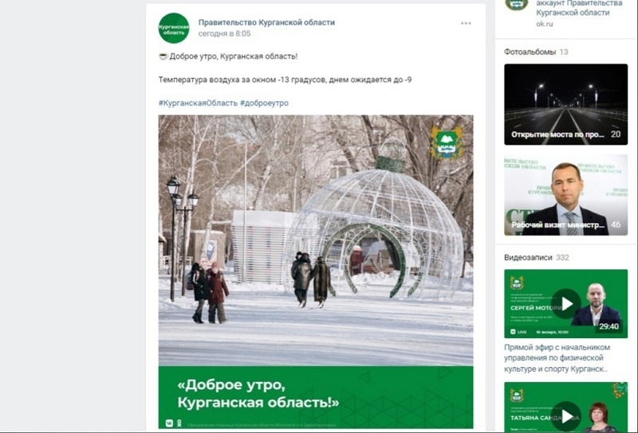
Task: Click the sidebar coat of arms avatar
Action: tap(517, 5)
